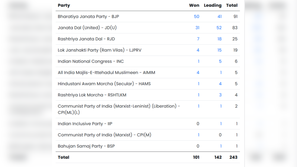Image resolution: width=297 pixels, height=167 pixels.
Task: Click AIMIM's leading seat link
Action: click(221, 72)
